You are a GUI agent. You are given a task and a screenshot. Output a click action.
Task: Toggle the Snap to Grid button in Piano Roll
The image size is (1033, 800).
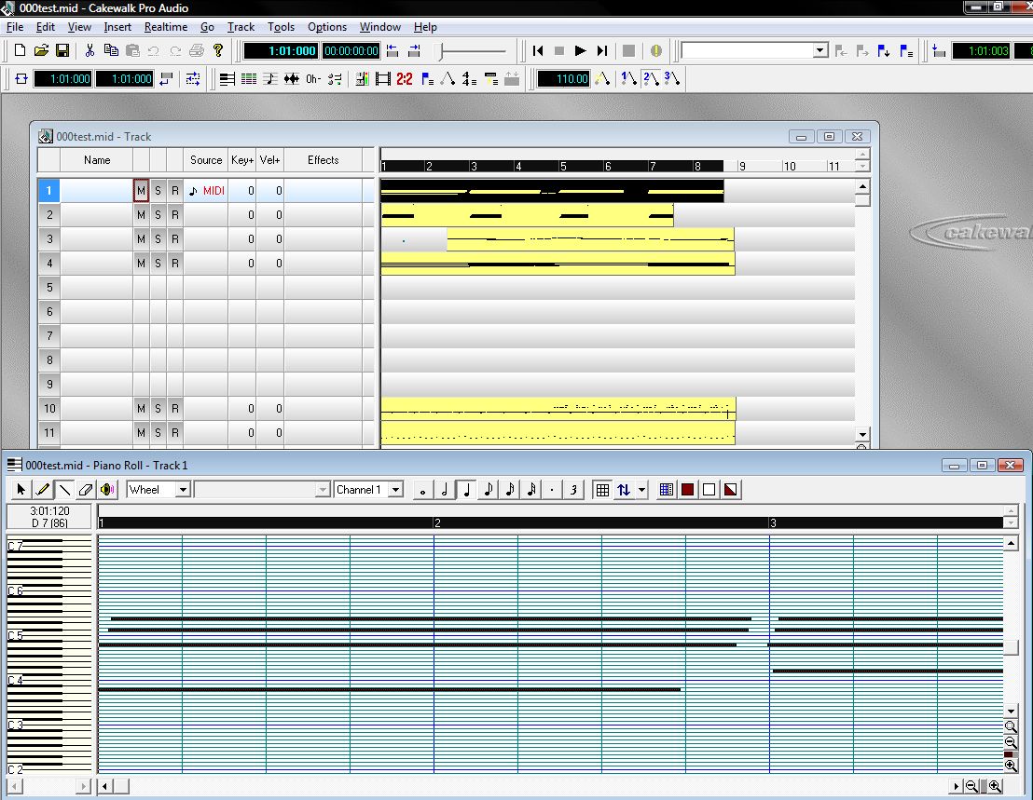click(602, 490)
